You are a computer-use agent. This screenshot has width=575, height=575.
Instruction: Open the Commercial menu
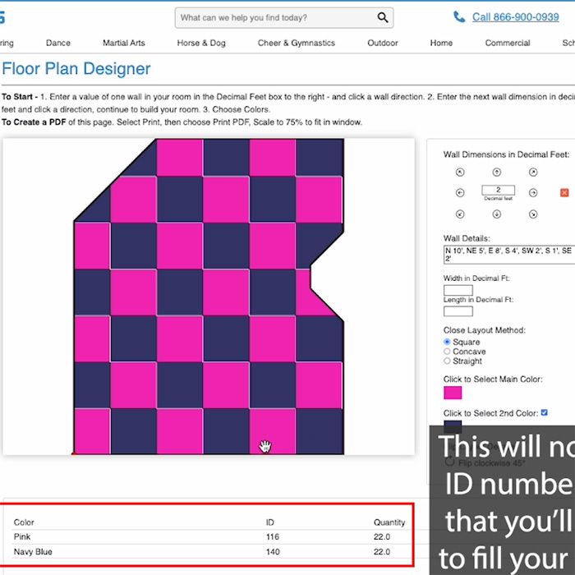tap(508, 43)
